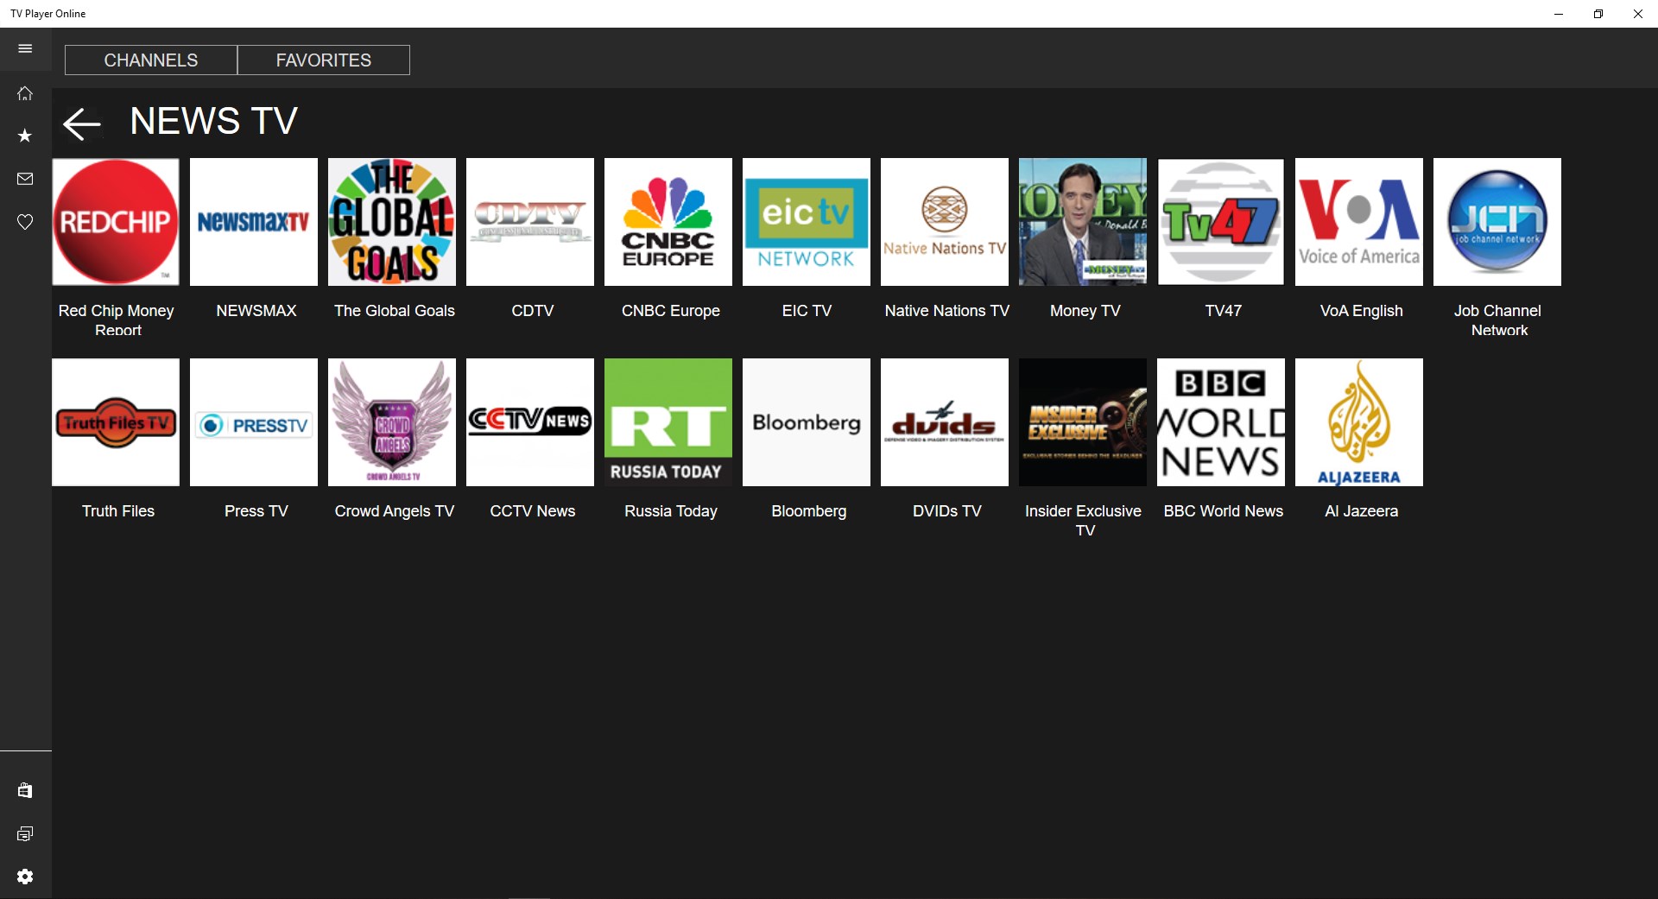Click the "CNBC Europe" channel label
Screen dimensions: 1658x899
click(671, 311)
